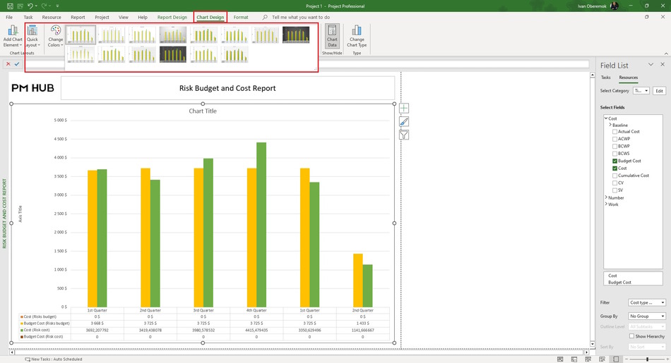The width and height of the screenshot is (671, 363).
Task: Switch to Tasks tab in Field List
Action: 605,78
